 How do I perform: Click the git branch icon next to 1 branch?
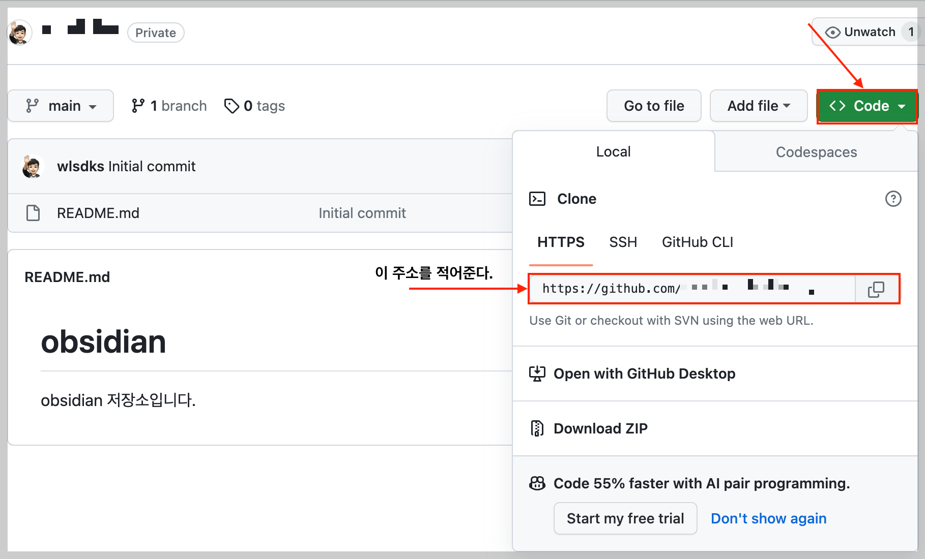138,106
